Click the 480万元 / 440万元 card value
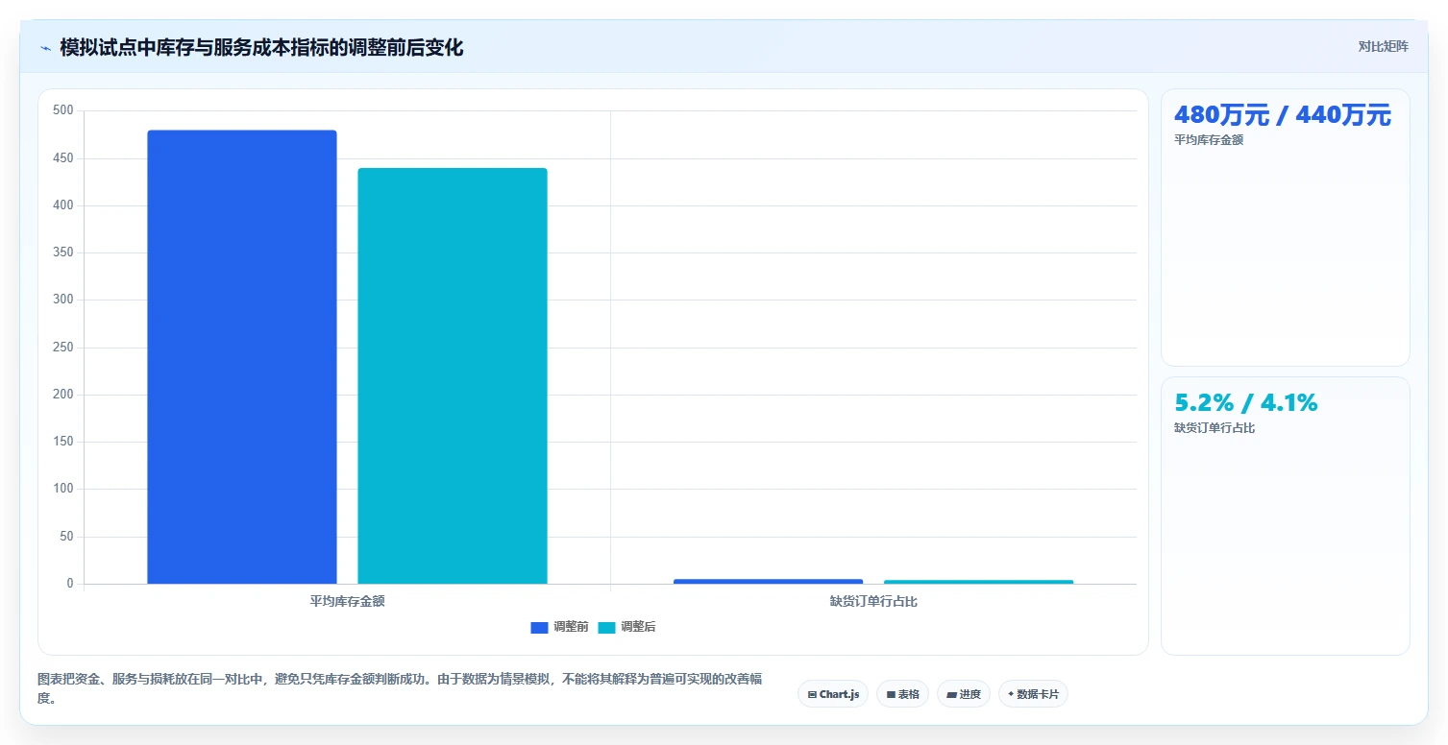 click(x=1283, y=115)
